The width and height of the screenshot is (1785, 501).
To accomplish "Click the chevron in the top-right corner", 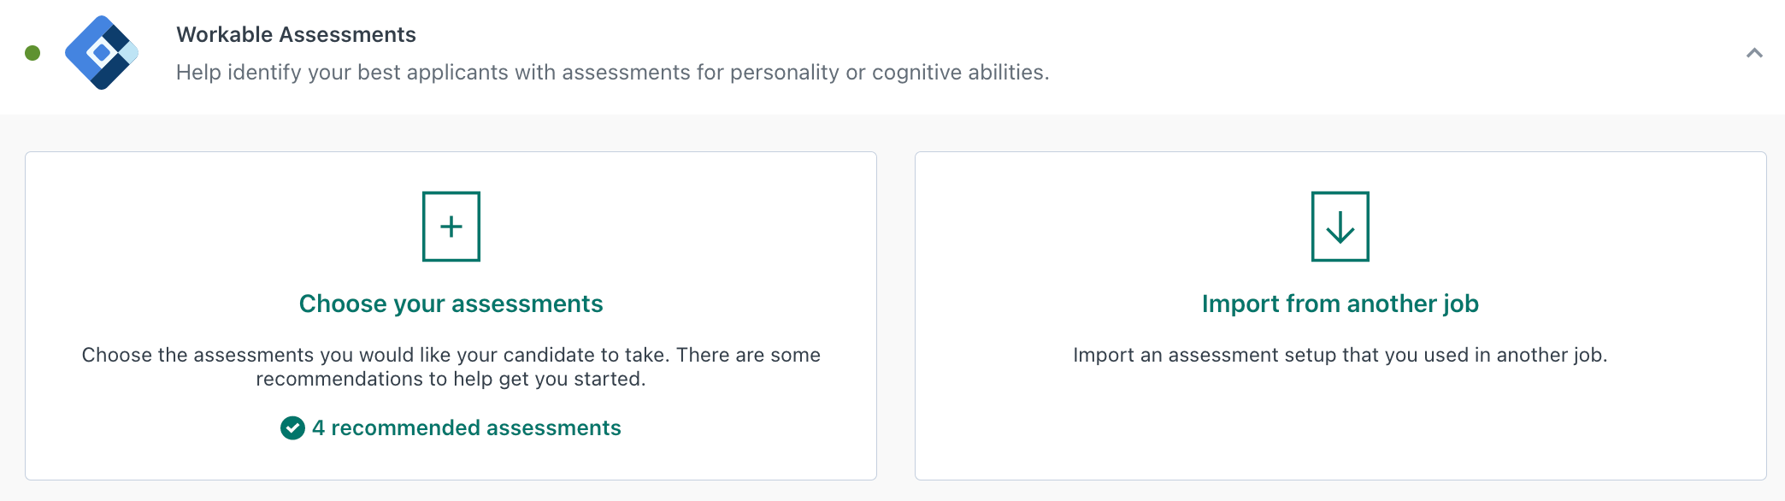I will click(1755, 53).
